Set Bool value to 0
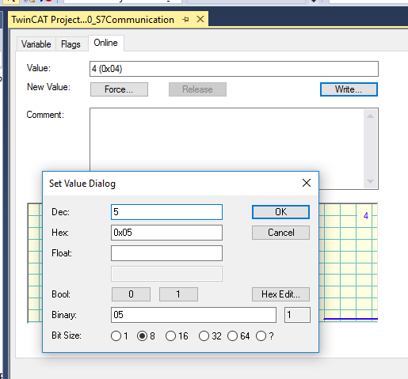Screen dimensions: 408x379 tap(131, 294)
